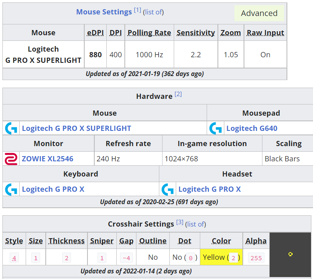Click the 1024×768 resolution cell
313x279 pixels.
click(212, 159)
